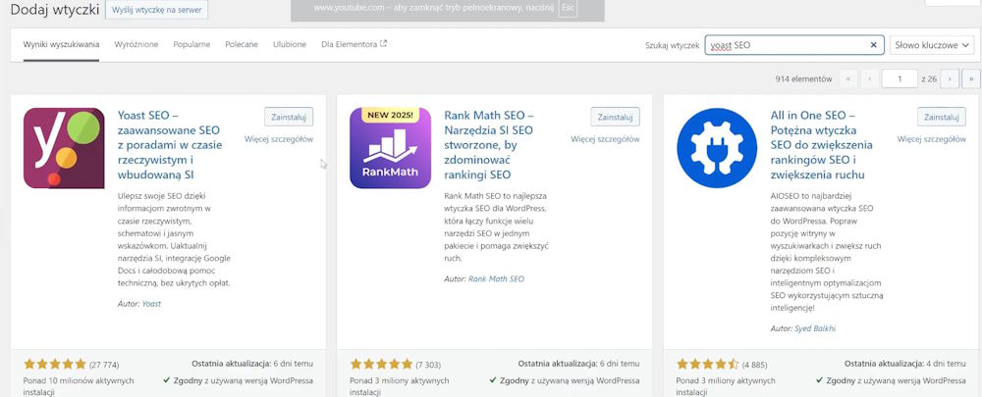Open the All in One SEO title link
The width and height of the screenshot is (982, 397).
(x=822, y=145)
